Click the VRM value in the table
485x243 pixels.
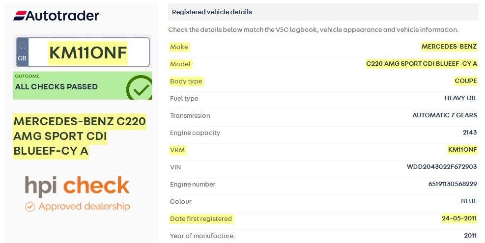(462, 150)
